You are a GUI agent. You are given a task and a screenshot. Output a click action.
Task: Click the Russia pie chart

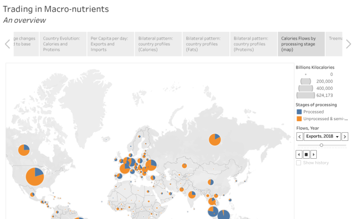point(215,139)
